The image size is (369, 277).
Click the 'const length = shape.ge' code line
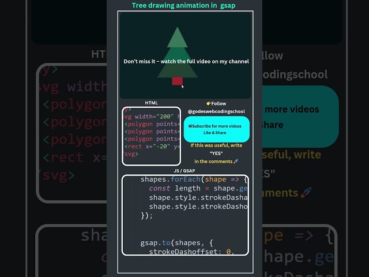point(198,189)
